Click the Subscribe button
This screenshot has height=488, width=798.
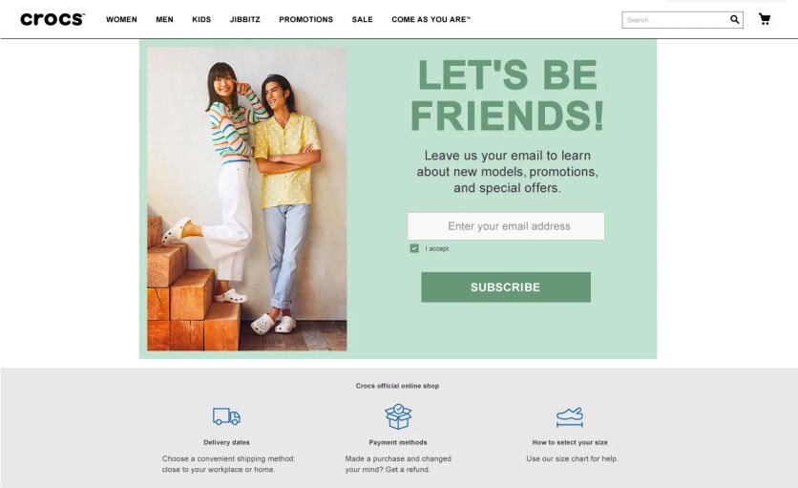pyautogui.click(x=506, y=286)
